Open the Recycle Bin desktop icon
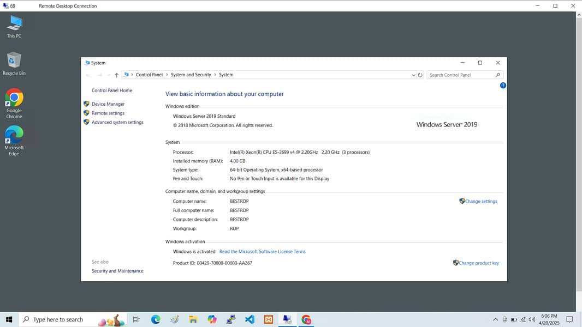Image resolution: width=582 pixels, height=327 pixels. (x=14, y=64)
